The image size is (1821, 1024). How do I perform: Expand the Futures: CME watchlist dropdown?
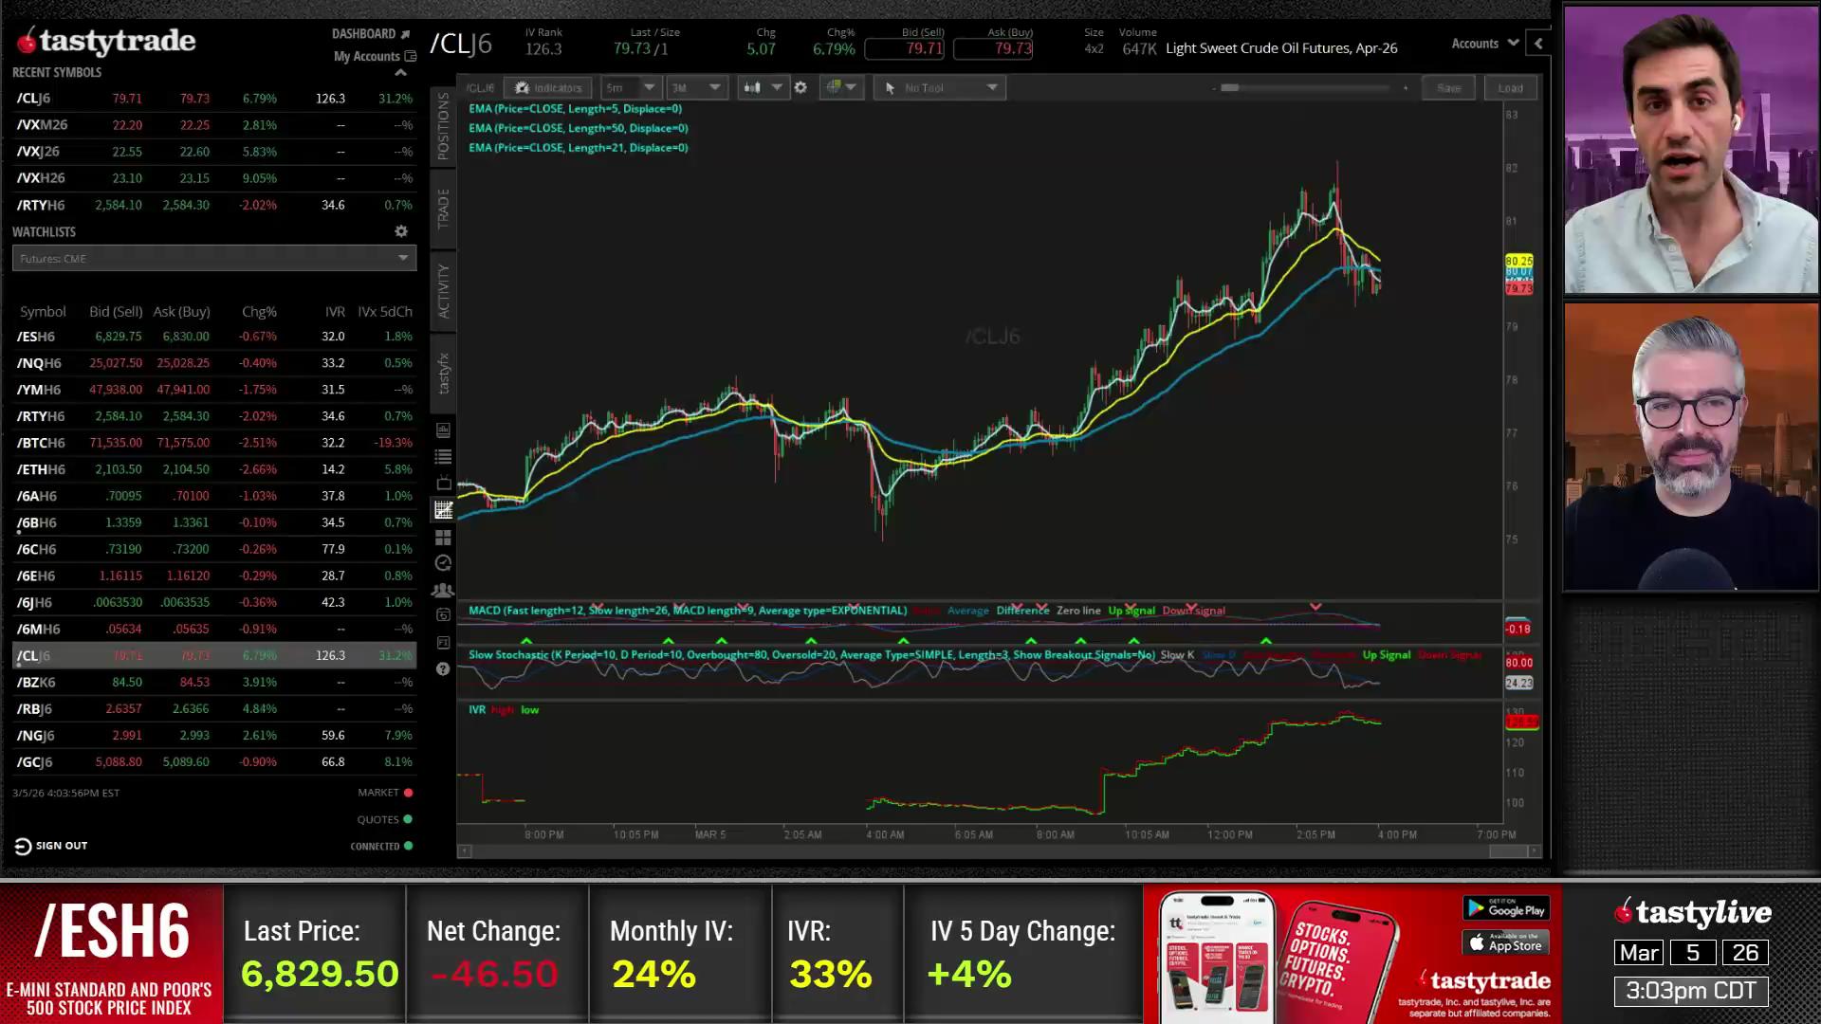pyautogui.click(x=403, y=258)
